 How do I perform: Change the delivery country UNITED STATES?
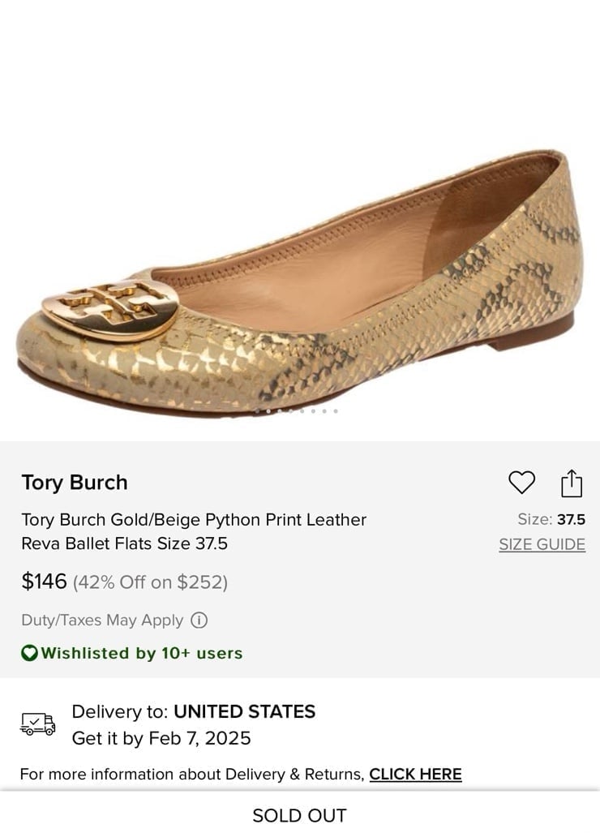(245, 711)
